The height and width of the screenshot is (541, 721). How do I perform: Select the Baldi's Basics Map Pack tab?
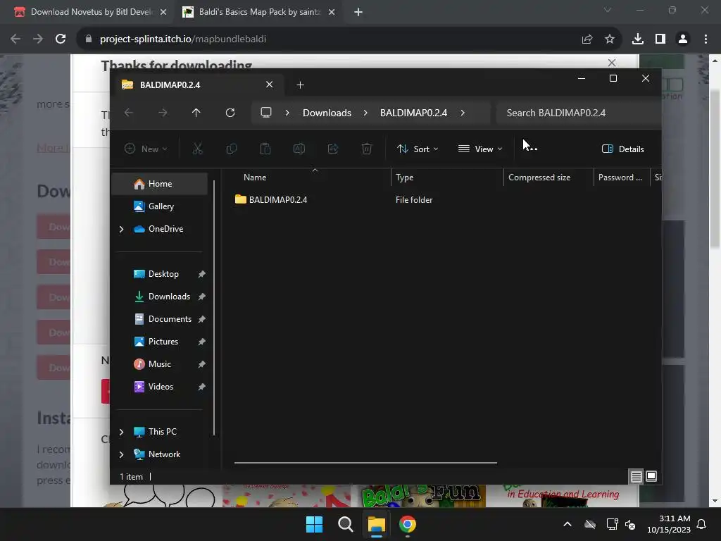pos(258,12)
